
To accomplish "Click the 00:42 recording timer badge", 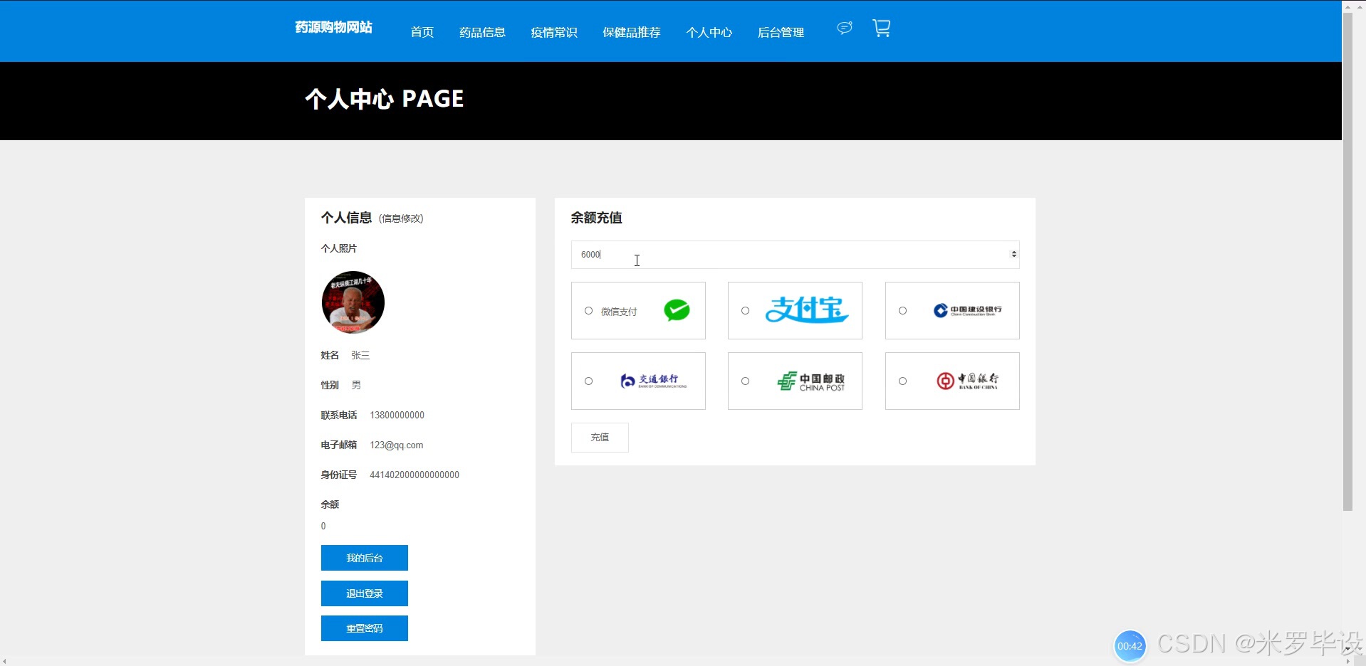I will click(1130, 646).
